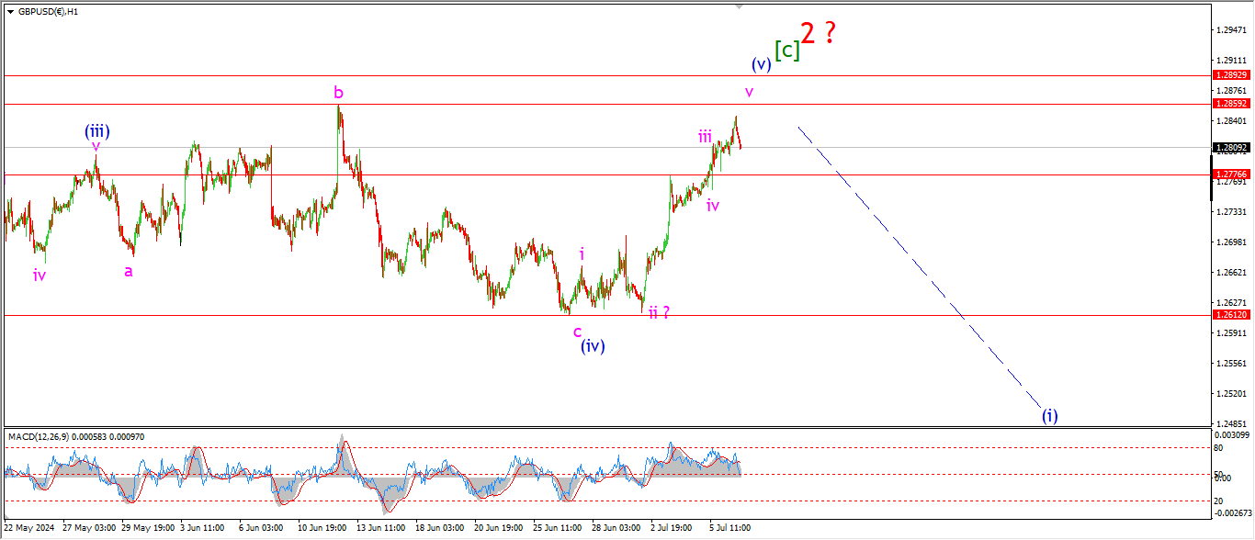Select the red 1.27766 price level tag
Image resolution: width=1255 pixels, height=540 pixels.
(x=1229, y=174)
